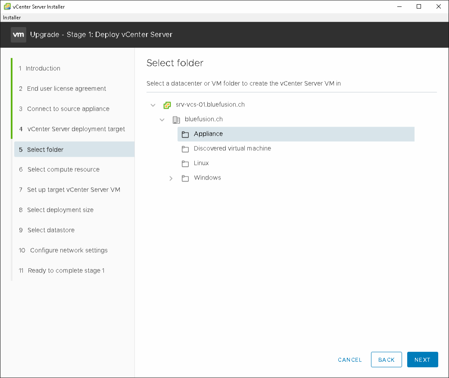Cancel the upgrade wizard
Image resolution: width=449 pixels, height=378 pixels.
point(349,360)
